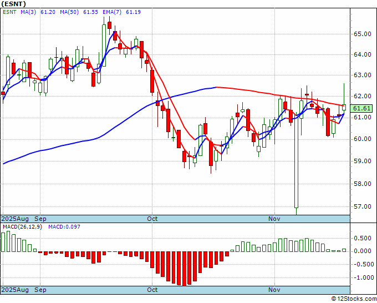Click the Oct label on MACD panel axis

[152, 290]
